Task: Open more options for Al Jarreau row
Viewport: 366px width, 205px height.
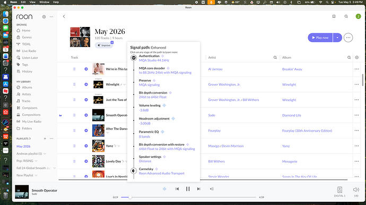Action: [356, 69]
